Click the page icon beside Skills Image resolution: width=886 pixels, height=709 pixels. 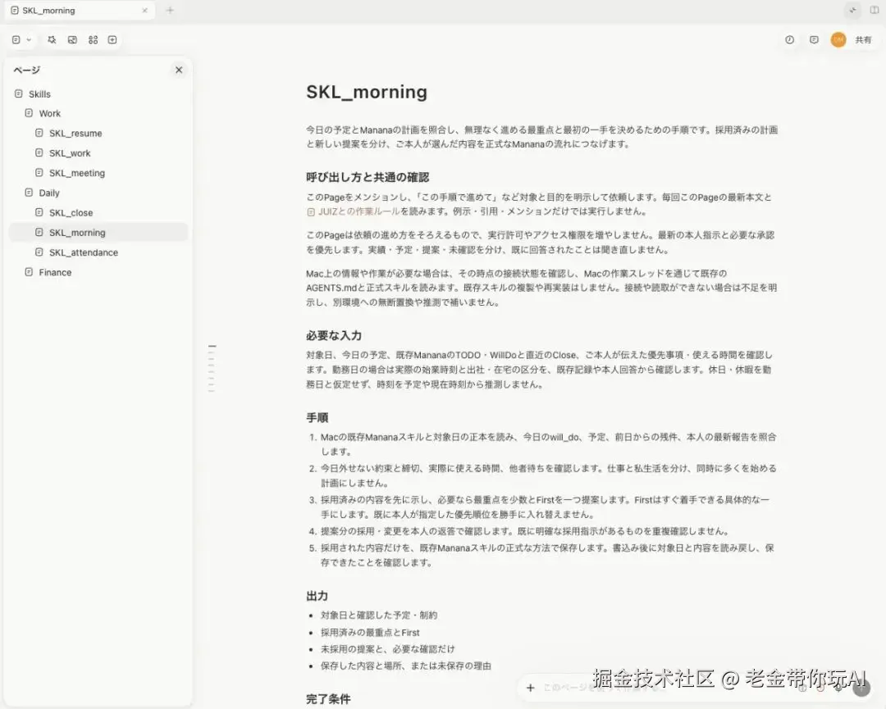pos(19,93)
